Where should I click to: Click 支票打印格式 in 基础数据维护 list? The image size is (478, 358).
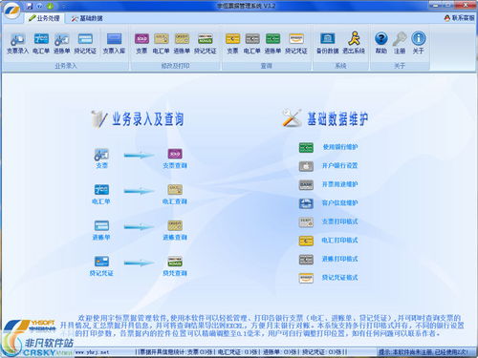pos(328,221)
